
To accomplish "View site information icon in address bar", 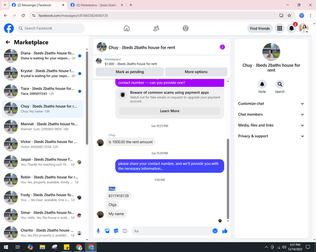I will tap(33, 16).
